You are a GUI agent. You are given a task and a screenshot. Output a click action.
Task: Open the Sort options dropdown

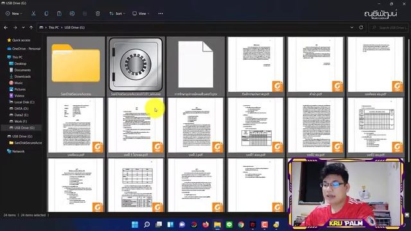pos(117,13)
